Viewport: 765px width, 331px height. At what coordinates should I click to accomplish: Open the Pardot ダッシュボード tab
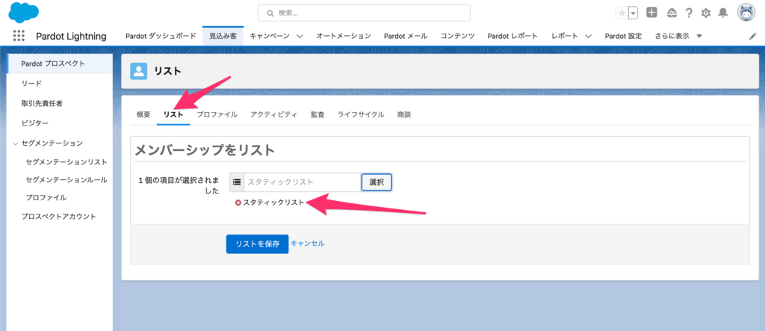click(161, 36)
